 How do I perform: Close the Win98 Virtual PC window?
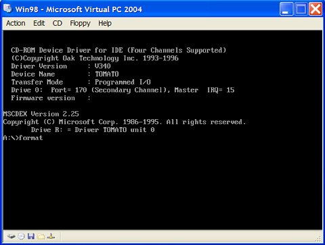click(316, 9)
